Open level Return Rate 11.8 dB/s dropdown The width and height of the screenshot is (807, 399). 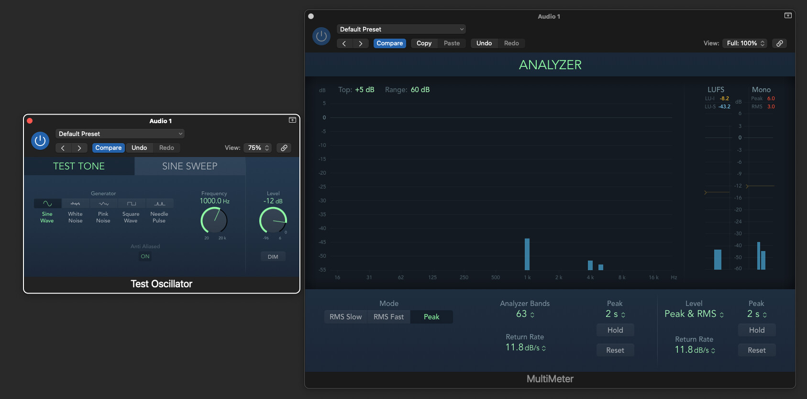click(x=695, y=350)
